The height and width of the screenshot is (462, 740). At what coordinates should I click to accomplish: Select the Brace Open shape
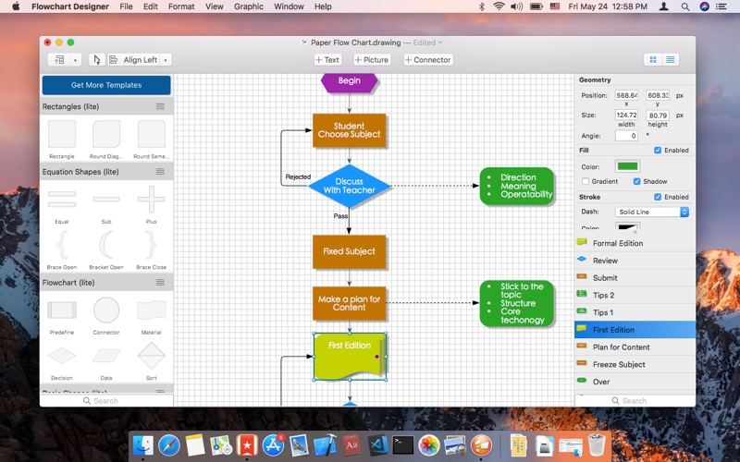tap(62, 244)
